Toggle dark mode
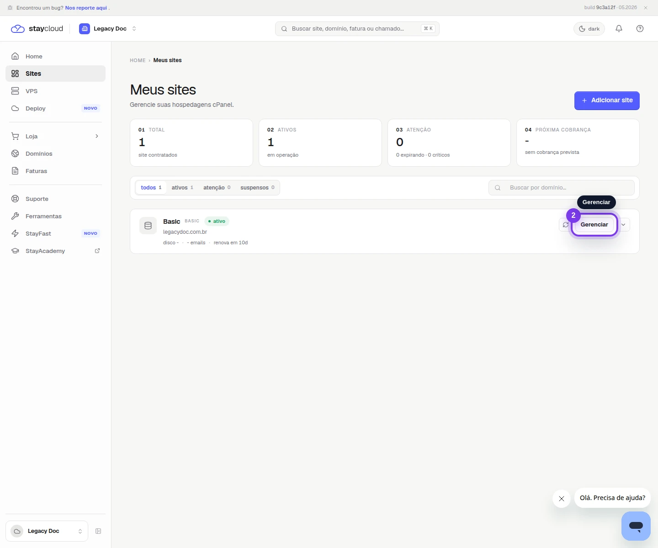Screen dimensions: 658x548 pos(589,29)
